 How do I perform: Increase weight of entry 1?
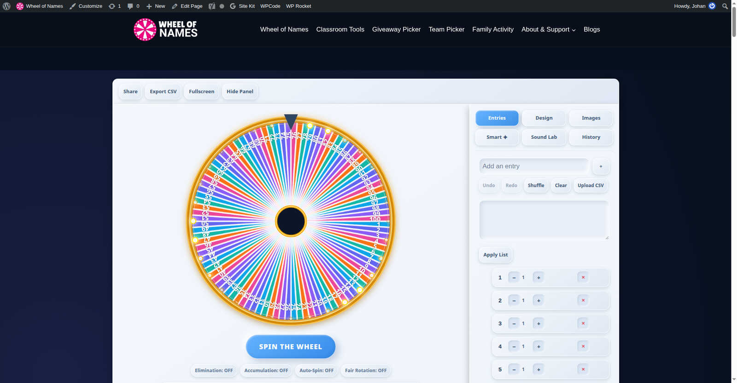coord(538,277)
